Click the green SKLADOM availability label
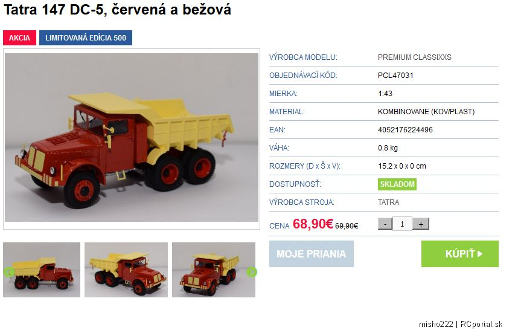Image resolution: width=518 pixels, height=330 pixels. click(397, 184)
